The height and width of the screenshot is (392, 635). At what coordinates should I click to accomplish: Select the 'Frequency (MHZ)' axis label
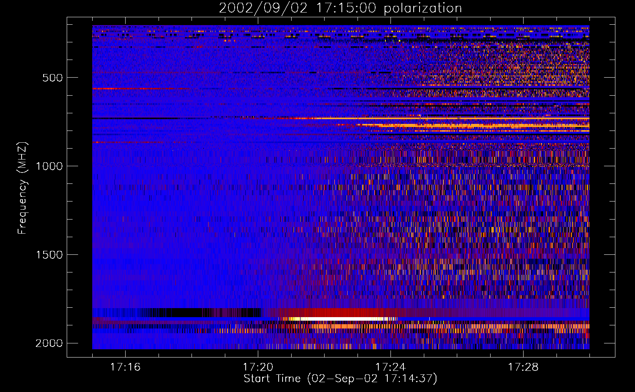pos(23,189)
